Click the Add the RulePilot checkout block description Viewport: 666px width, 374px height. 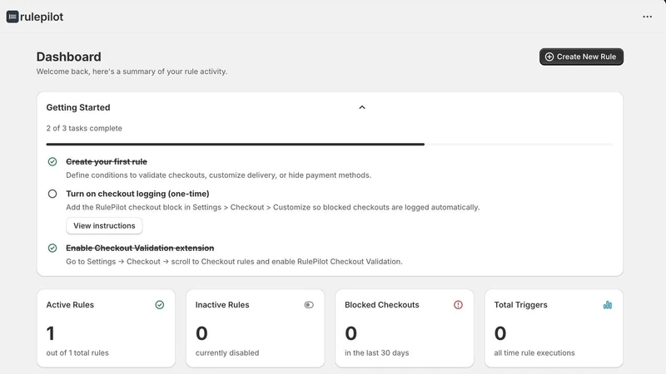[273, 207]
